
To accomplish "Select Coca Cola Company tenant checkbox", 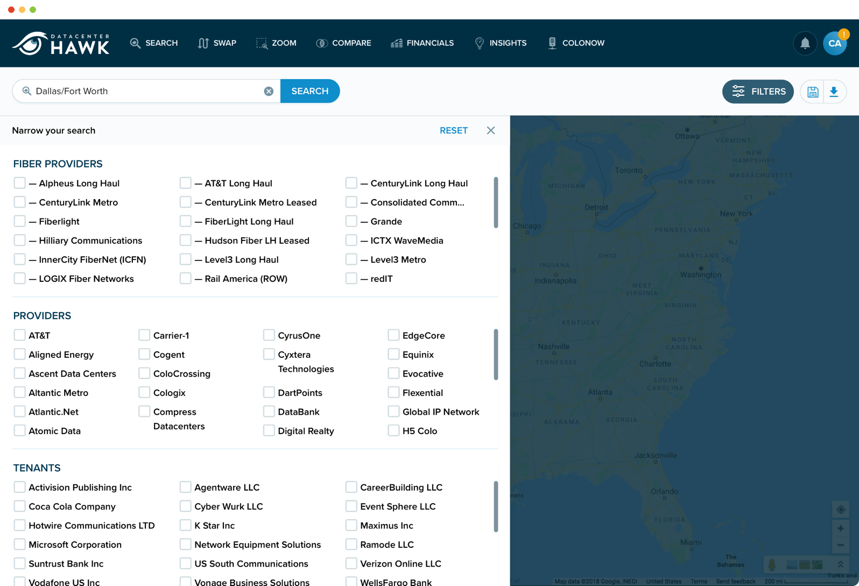I will (19, 506).
